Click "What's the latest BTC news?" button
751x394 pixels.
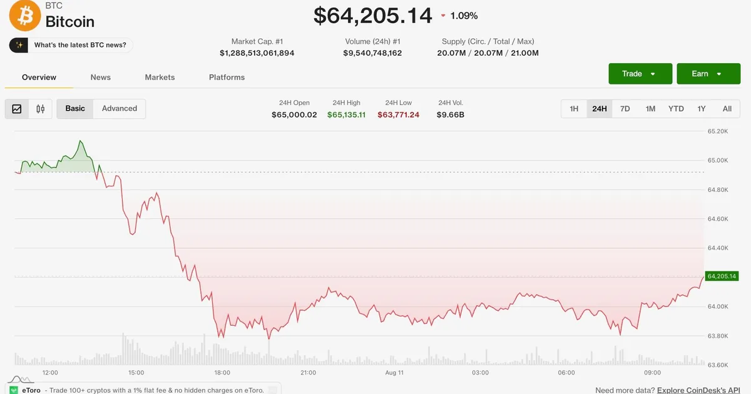coord(71,45)
